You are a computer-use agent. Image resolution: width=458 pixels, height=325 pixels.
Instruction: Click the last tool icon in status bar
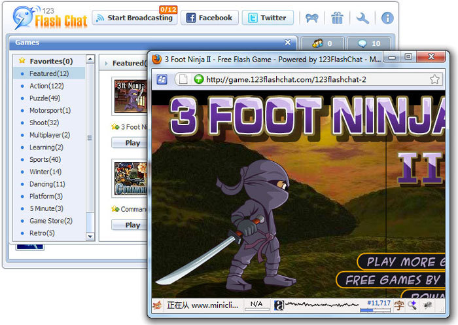[427, 305]
